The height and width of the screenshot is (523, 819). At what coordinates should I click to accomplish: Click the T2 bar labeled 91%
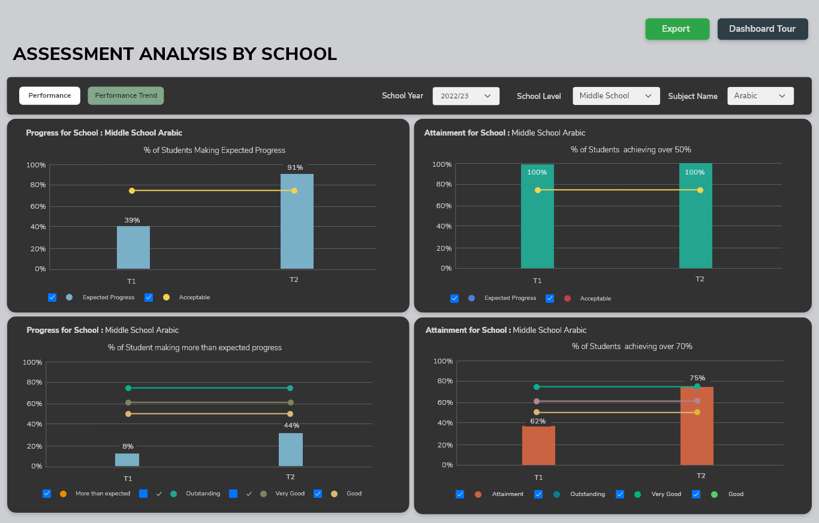[x=297, y=221]
